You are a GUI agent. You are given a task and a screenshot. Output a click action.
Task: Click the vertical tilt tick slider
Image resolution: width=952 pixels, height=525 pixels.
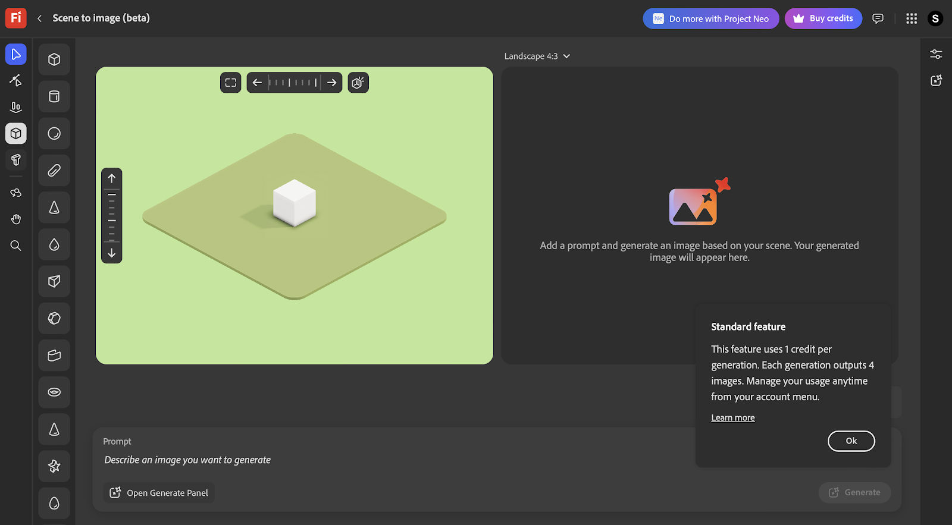(x=112, y=215)
